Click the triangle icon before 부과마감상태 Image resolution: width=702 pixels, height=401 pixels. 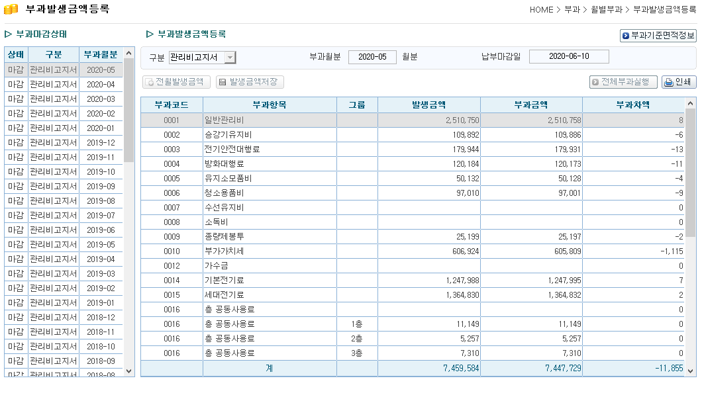coord(8,34)
